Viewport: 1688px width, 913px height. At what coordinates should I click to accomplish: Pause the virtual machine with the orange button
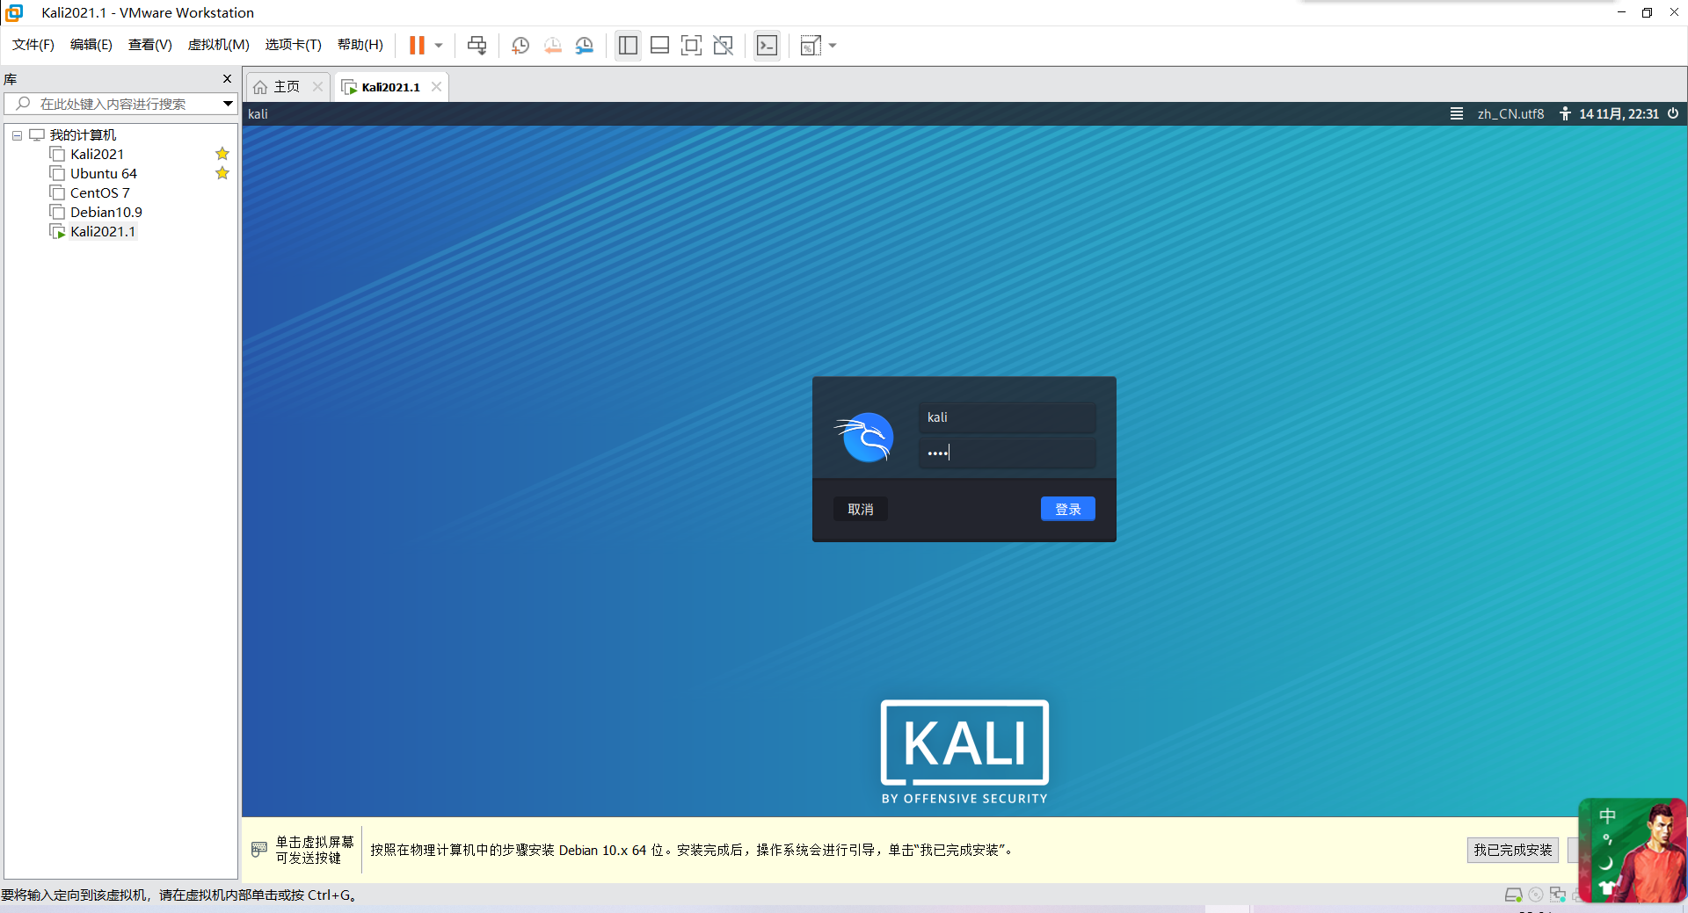click(x=417, y=45)
